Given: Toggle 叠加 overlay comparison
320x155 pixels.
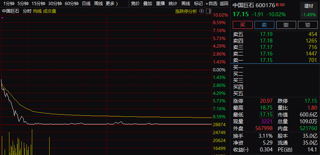Looking at the screenshot, I should point(147,4).
